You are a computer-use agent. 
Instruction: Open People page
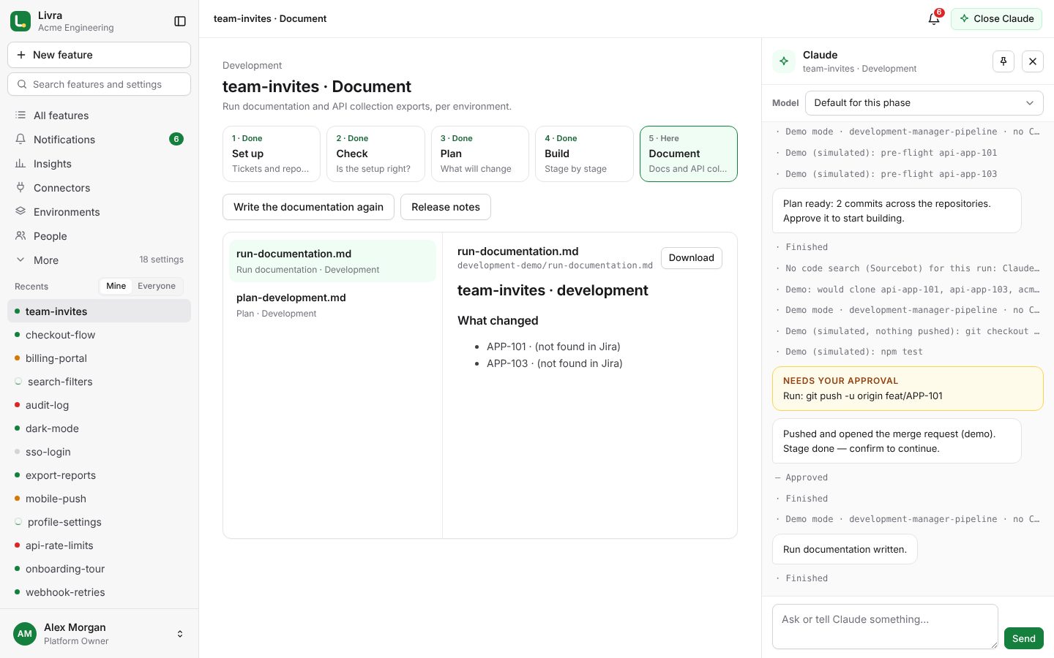coord(99,236)
